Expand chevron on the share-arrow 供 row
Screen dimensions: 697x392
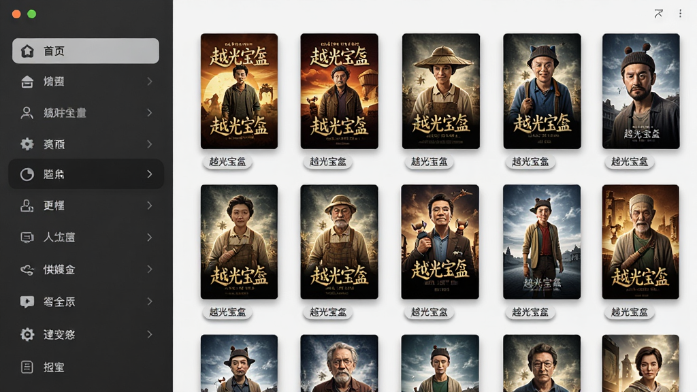coord(149,269)
